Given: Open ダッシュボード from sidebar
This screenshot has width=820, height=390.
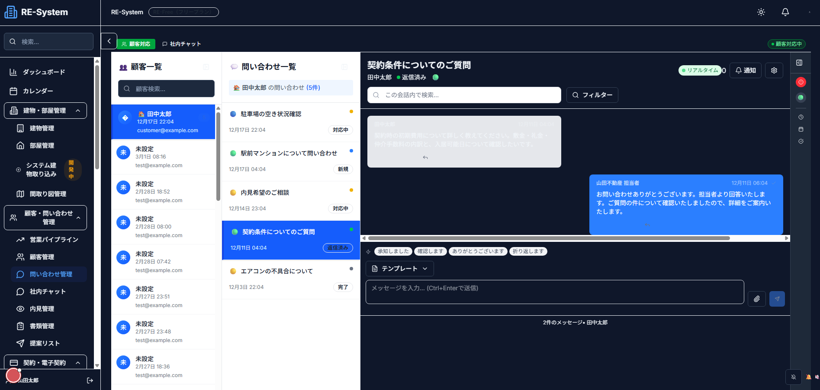Looking at the screenshot, I should (x=45, y=72).
